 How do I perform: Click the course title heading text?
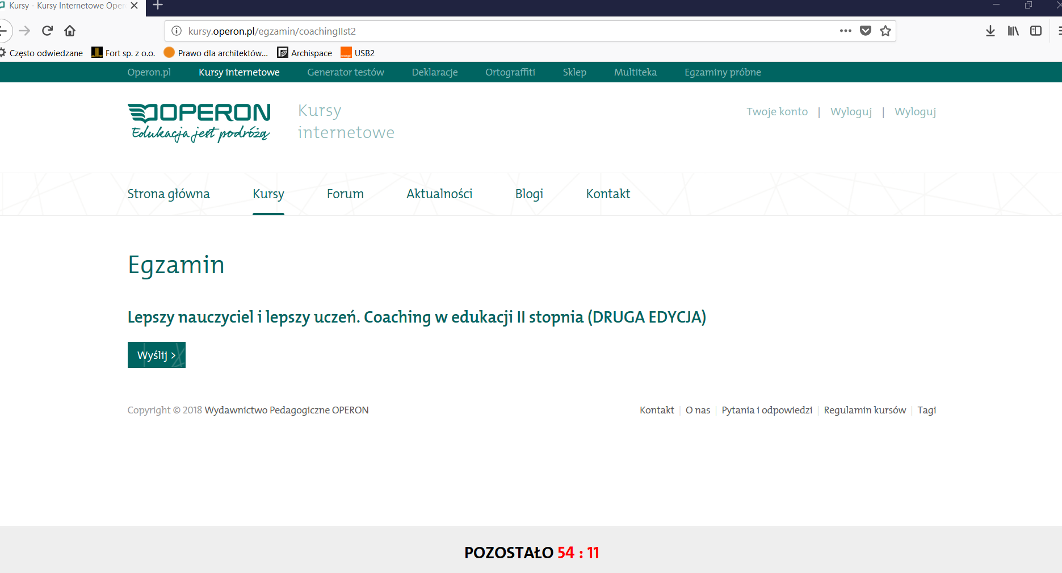point(417,317)
